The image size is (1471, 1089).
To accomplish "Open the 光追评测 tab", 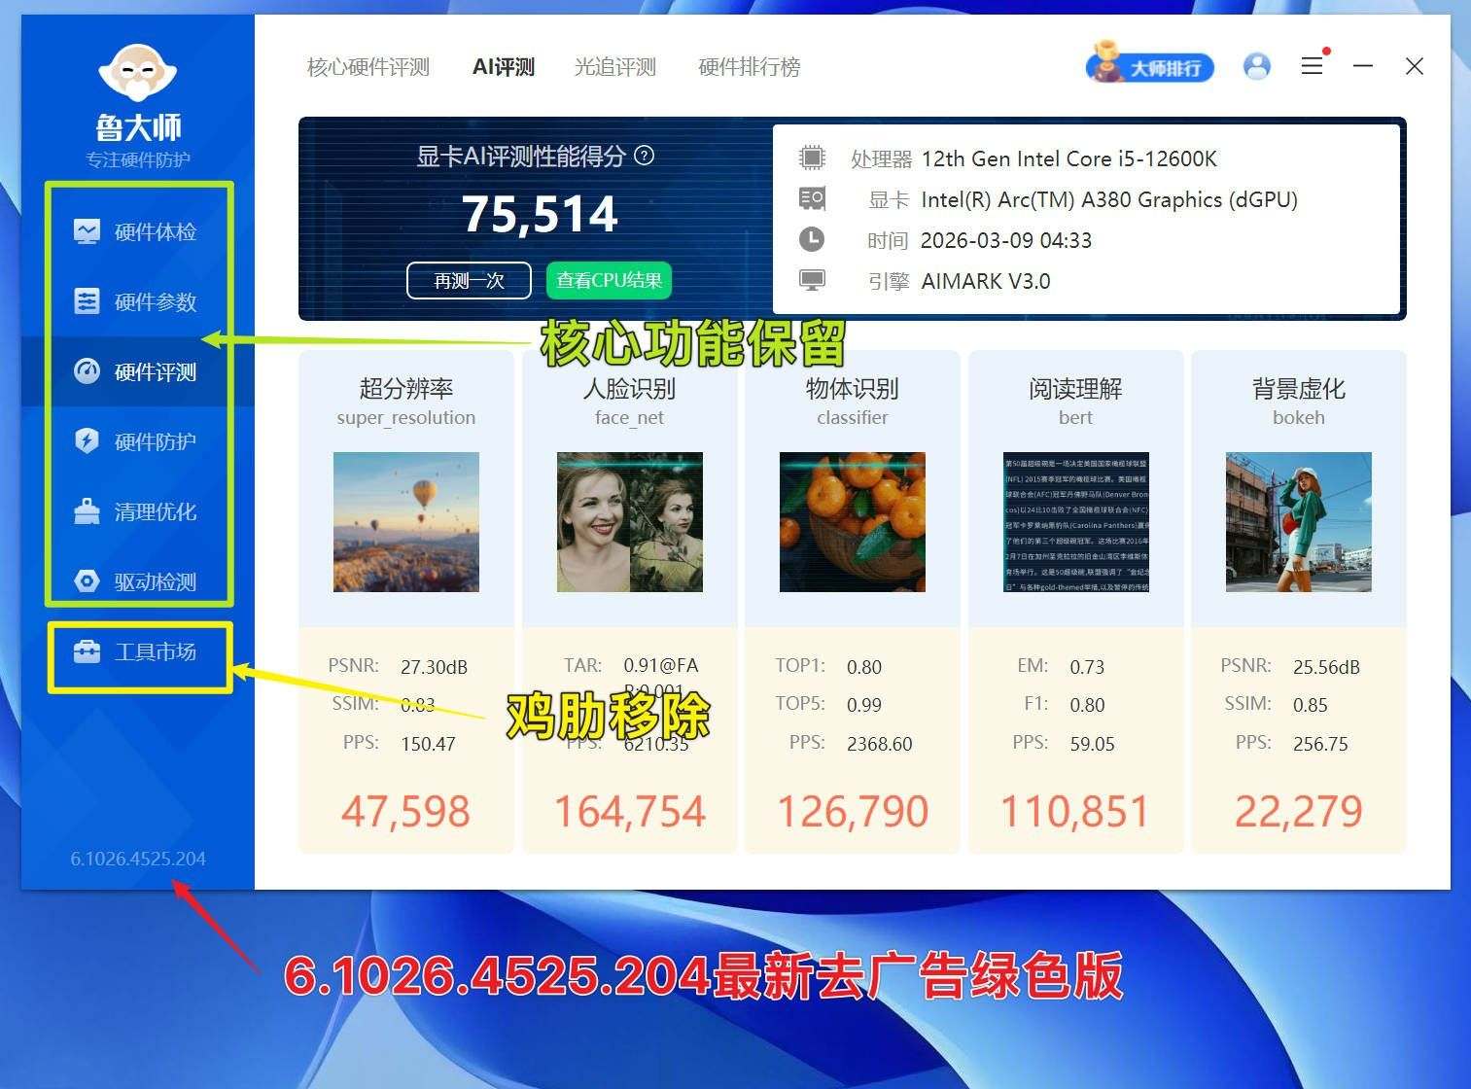I will [614, 66].
